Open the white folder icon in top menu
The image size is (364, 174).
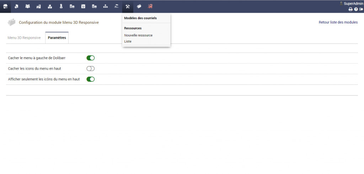pos(139,6)
